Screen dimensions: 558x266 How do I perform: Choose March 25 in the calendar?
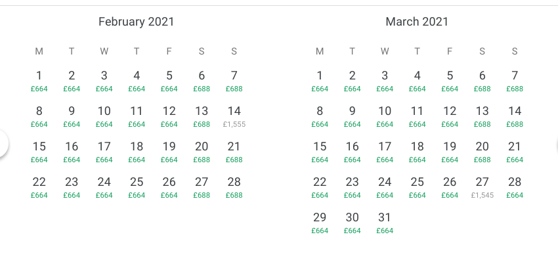[417, 187]
